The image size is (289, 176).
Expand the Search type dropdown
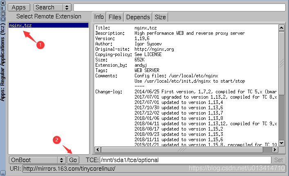pyautogui.click(x=52, y=7)
